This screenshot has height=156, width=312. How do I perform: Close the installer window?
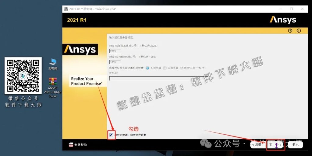pos(302,9)
